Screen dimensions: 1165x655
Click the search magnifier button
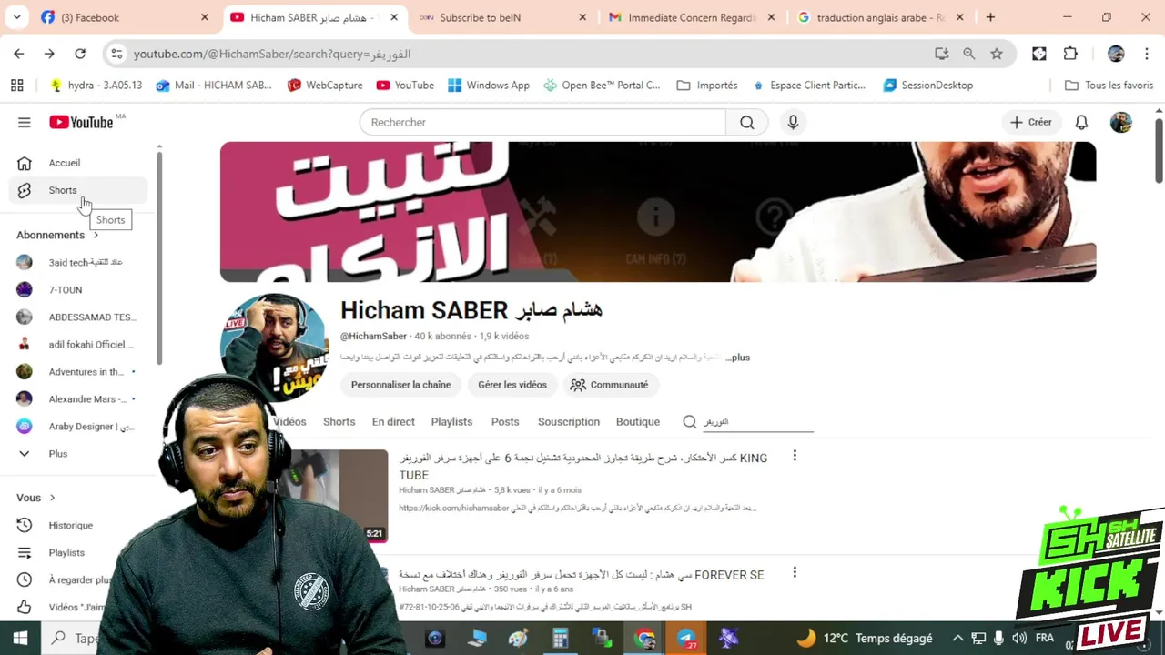pos(747,122)
